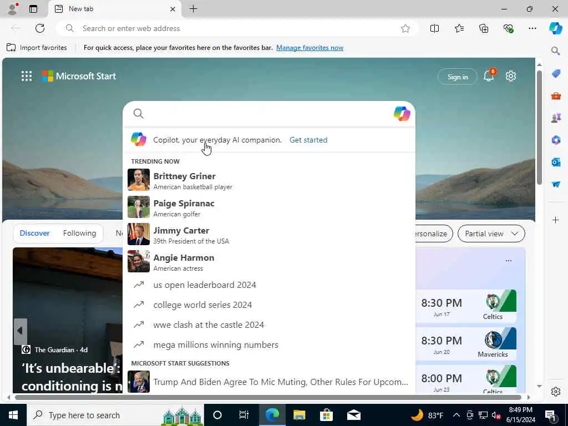Open sports card more options ellipsis
This screenshot has height=426, width=568.
509,261
